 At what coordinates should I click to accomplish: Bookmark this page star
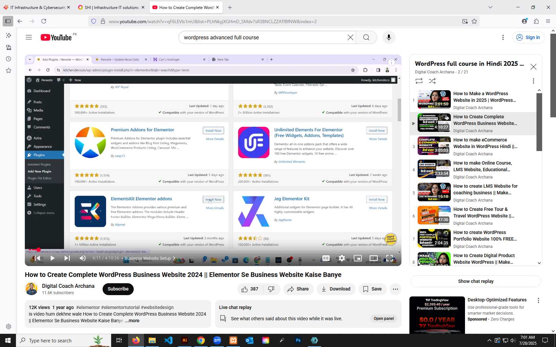(474, 21)
